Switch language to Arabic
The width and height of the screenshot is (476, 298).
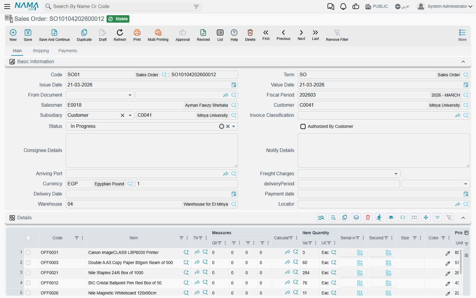pyautogui.click(x=402, y=6)
